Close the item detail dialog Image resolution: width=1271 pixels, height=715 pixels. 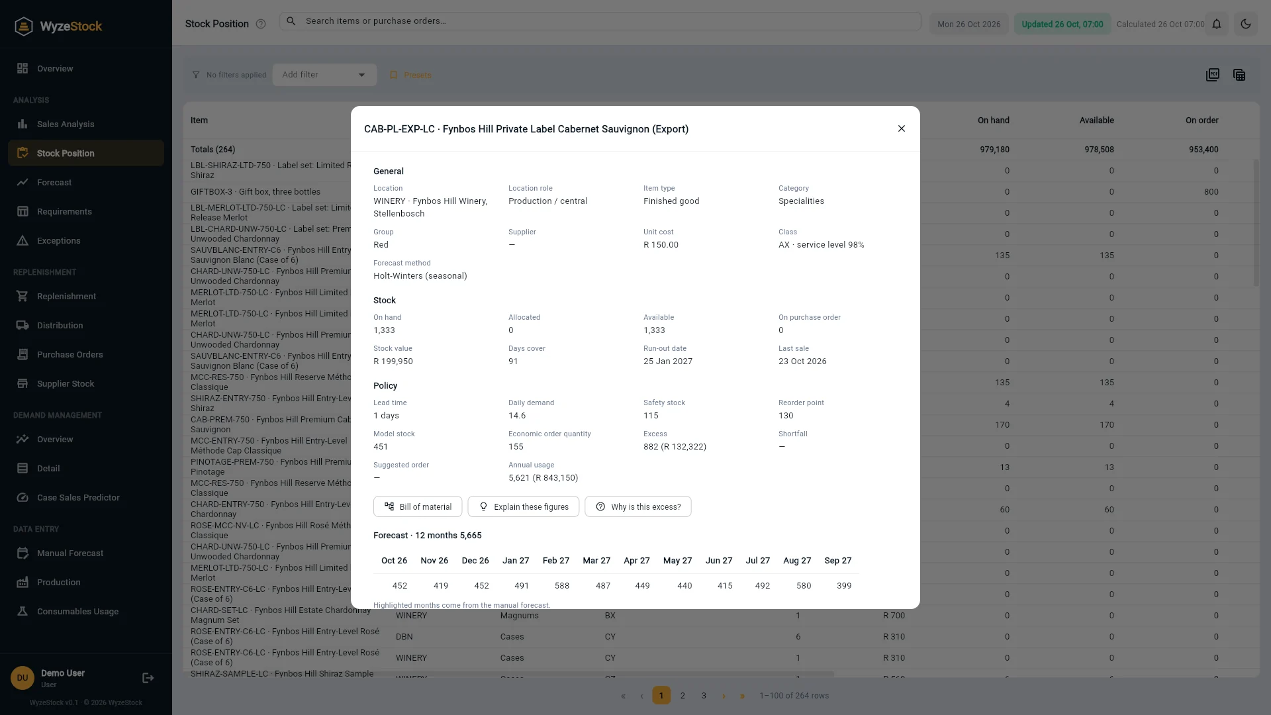pyautogui.click(x=901, y=128)
